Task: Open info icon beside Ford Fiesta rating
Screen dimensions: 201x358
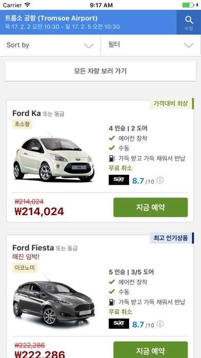Action: pyautogui.click(x=160, y=324)
